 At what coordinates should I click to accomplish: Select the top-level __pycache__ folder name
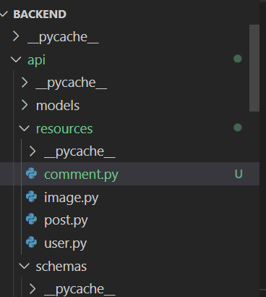point(63,38)
